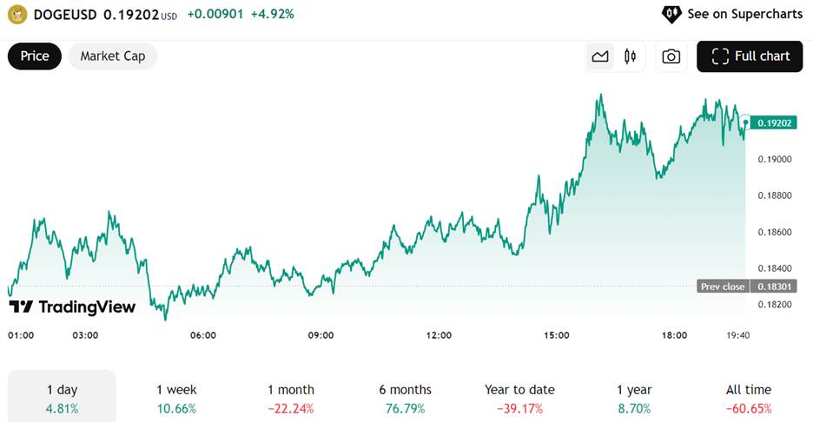Choose the 6 months time range

click(x=405, y=399)
